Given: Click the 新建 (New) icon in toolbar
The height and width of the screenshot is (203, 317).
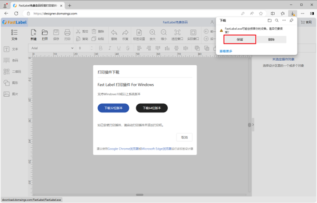Looking at the screenshot, I should tap(34, 34).
